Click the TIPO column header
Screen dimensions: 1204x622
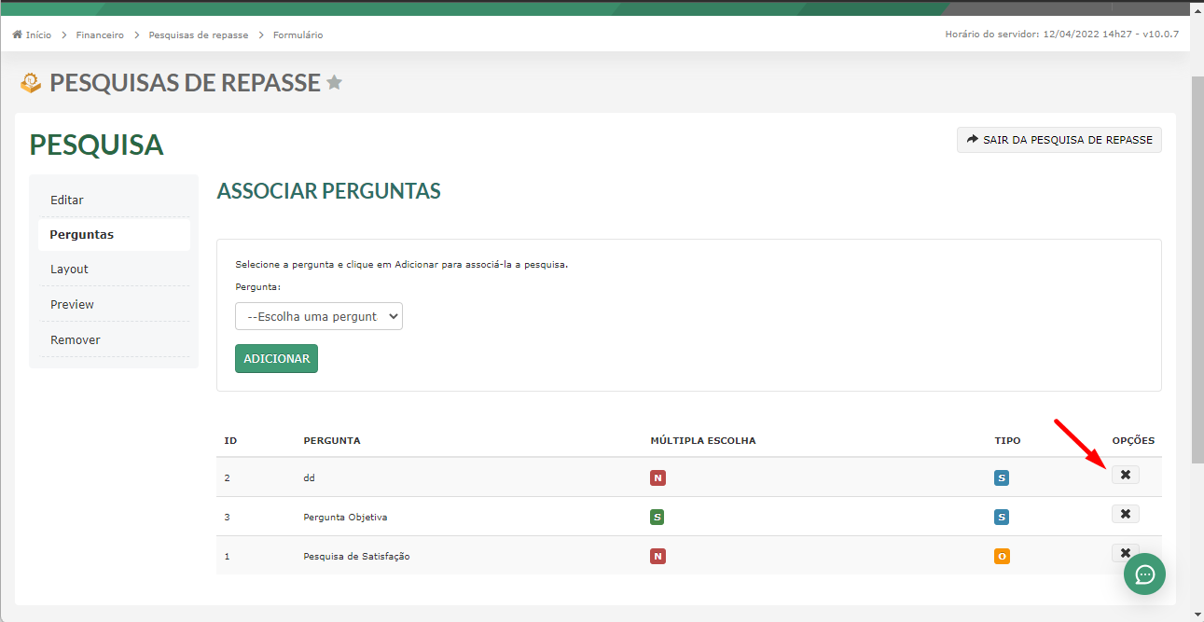1007,440
